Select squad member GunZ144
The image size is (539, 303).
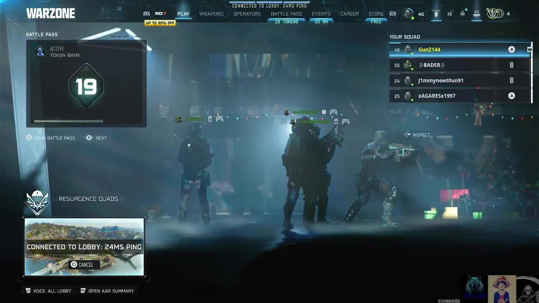[460, 50]
